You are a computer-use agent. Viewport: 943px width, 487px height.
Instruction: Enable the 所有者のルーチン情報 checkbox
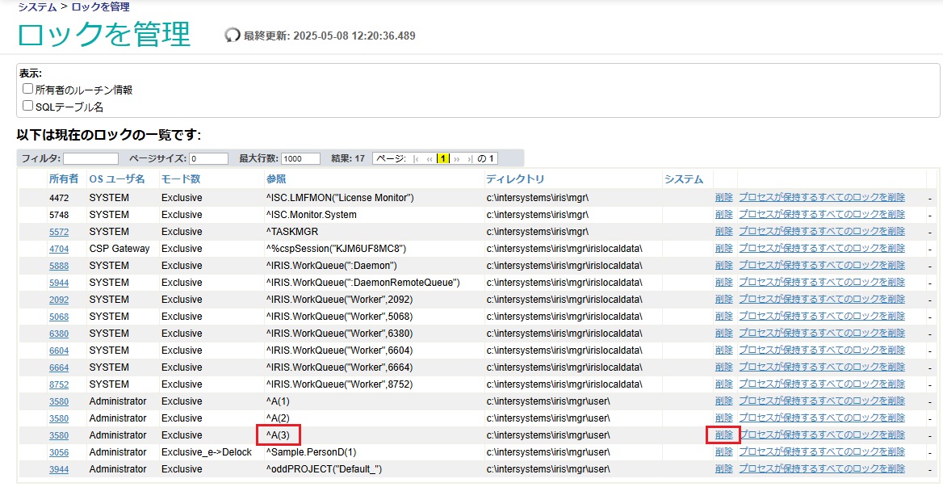point(27,87)
